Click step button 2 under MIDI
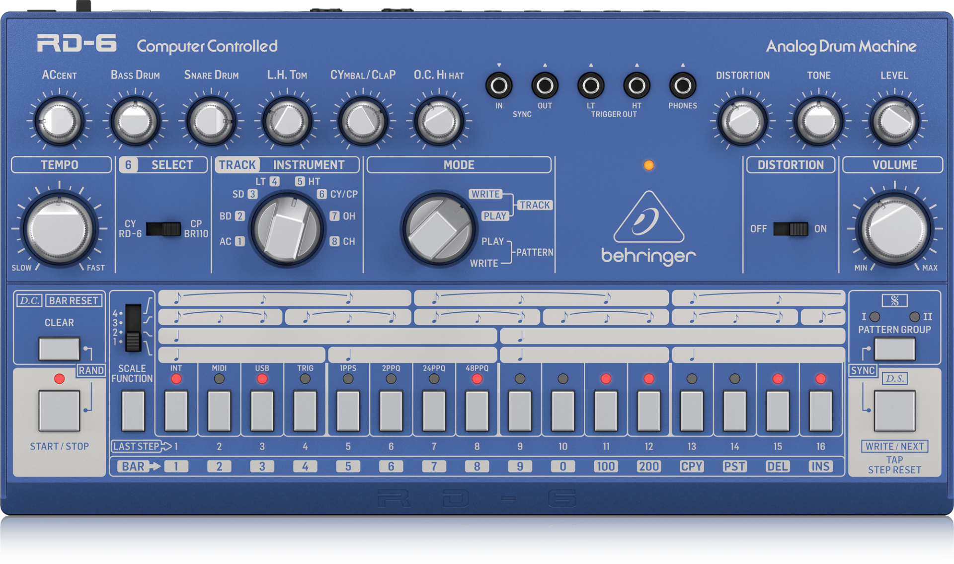 [219, 411]
